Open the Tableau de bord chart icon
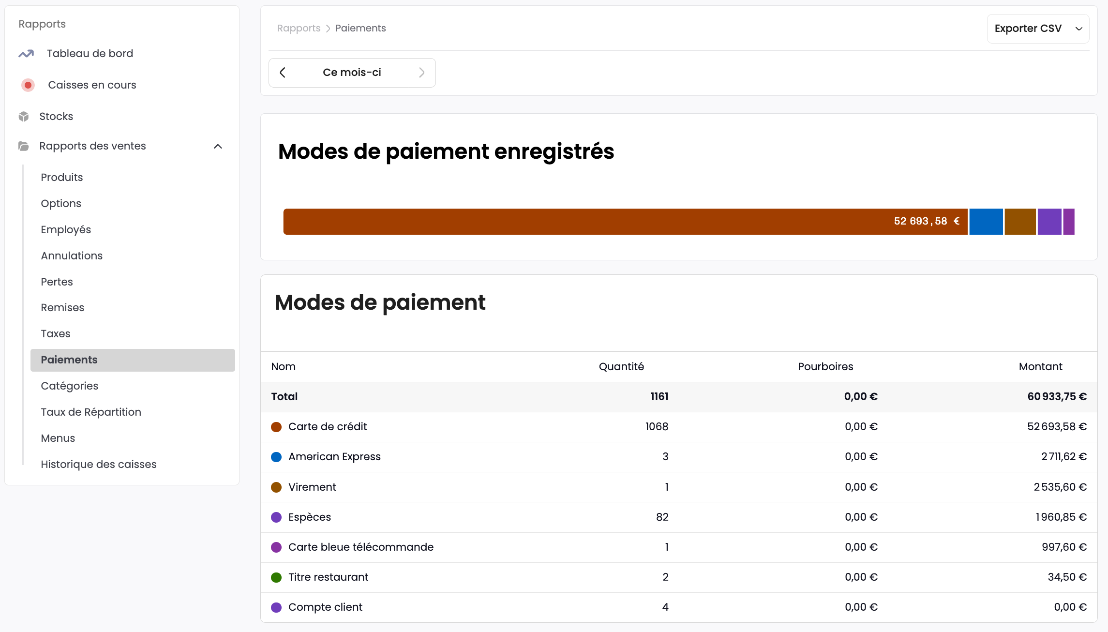The width and height of the screenshot is (1108, 632). click(26, 53)
